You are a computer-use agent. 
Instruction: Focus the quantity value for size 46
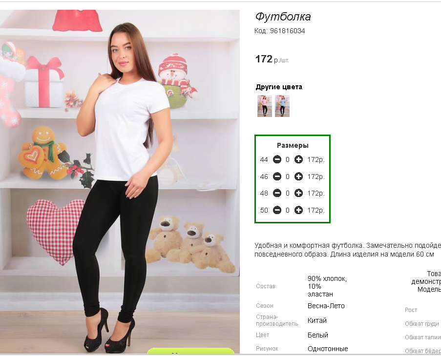(x=288, y=177)
